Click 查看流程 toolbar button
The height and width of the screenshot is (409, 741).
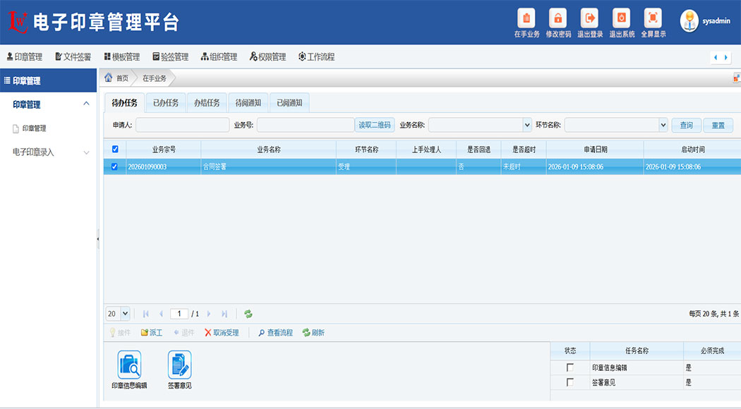[275, 333]
